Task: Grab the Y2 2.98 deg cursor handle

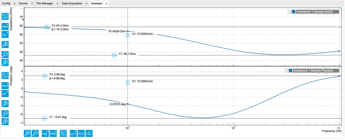Action: (x=45, y=76)
